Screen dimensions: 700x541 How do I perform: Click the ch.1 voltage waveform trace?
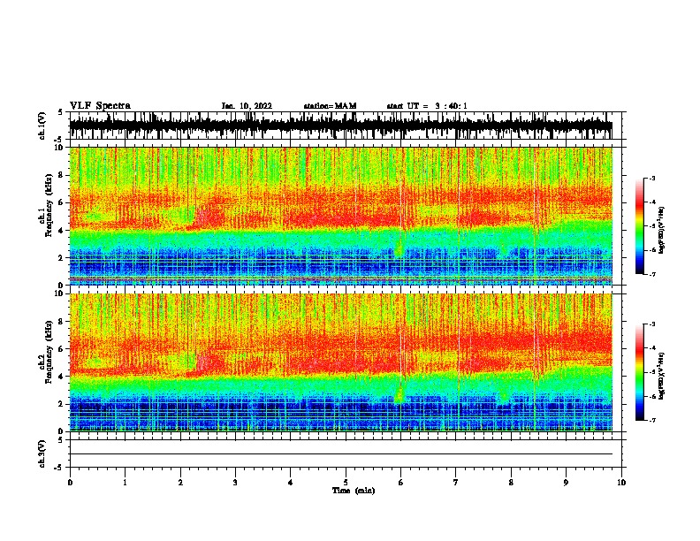(x=341, y=126)
